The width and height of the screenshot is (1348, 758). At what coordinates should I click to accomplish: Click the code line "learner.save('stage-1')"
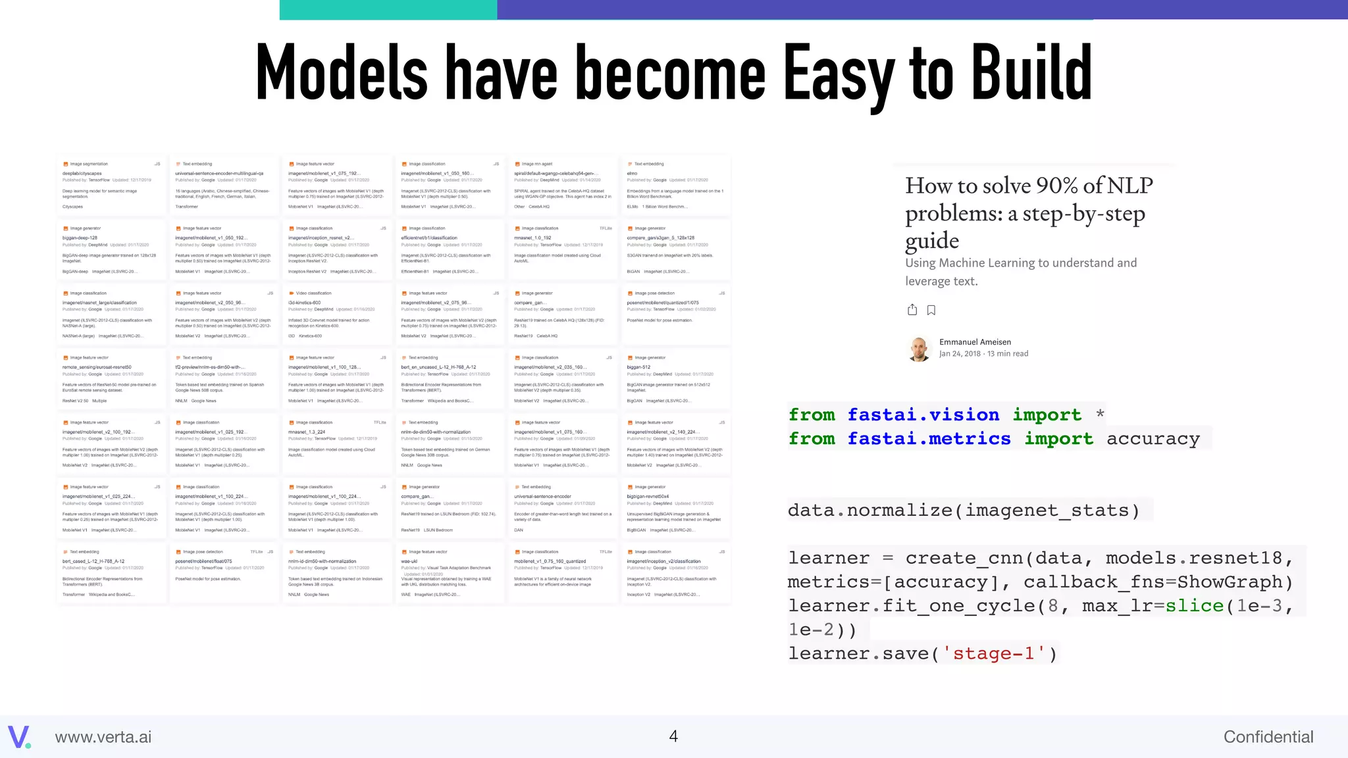(x=923, y=653)
